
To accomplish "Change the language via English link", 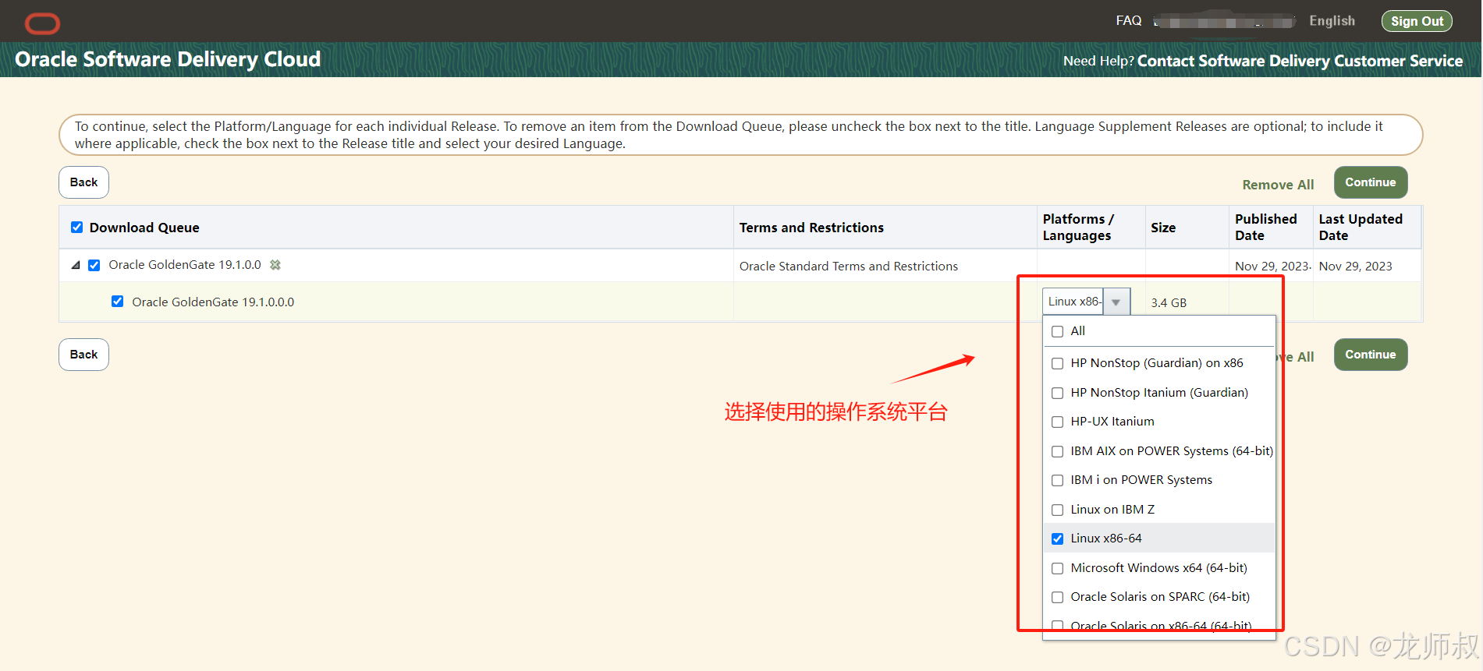I will [1332, 21].
